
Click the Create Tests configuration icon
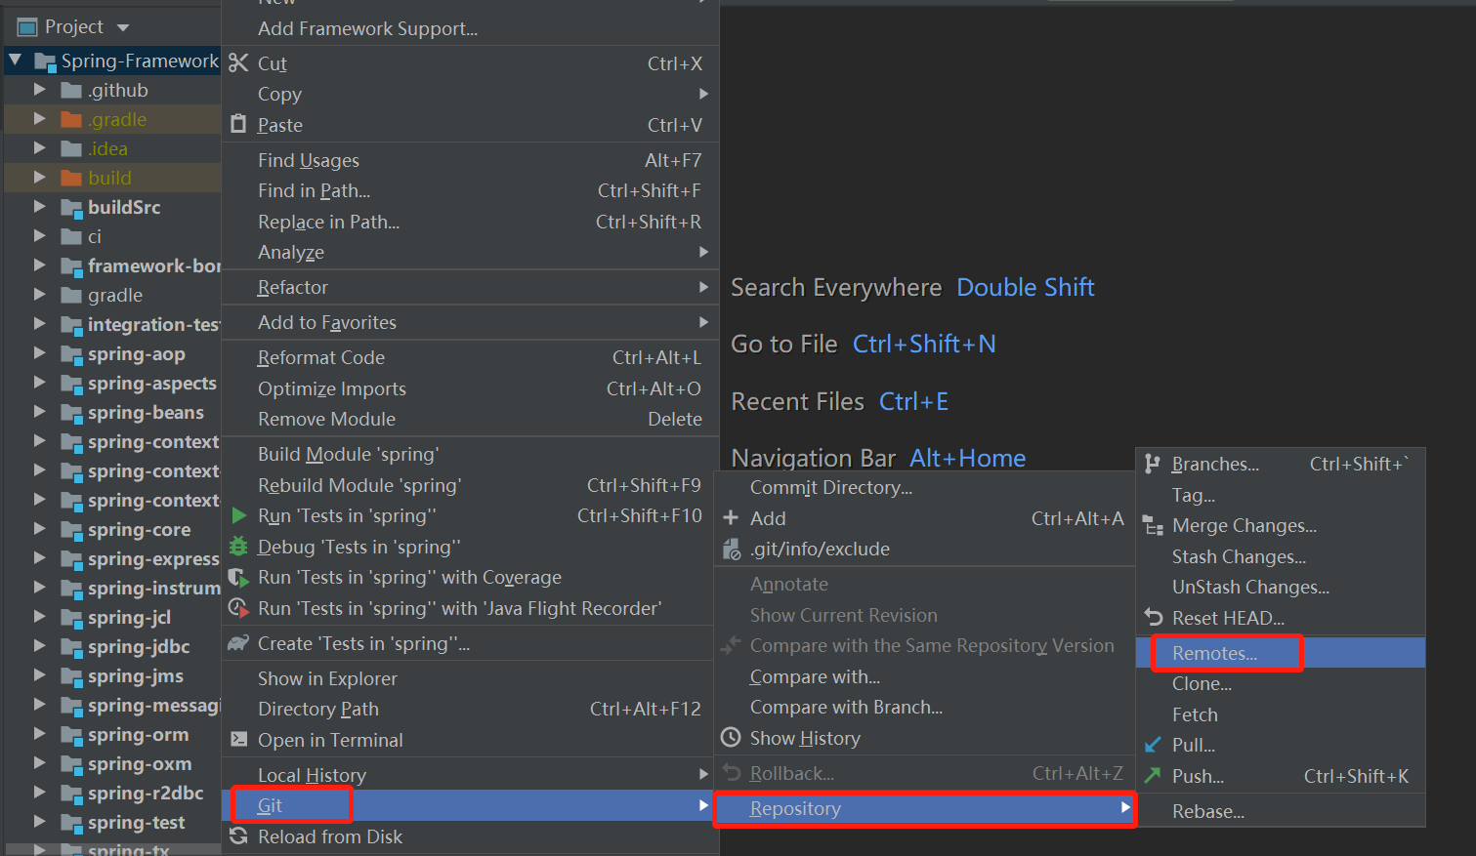(x=238, y=643)
